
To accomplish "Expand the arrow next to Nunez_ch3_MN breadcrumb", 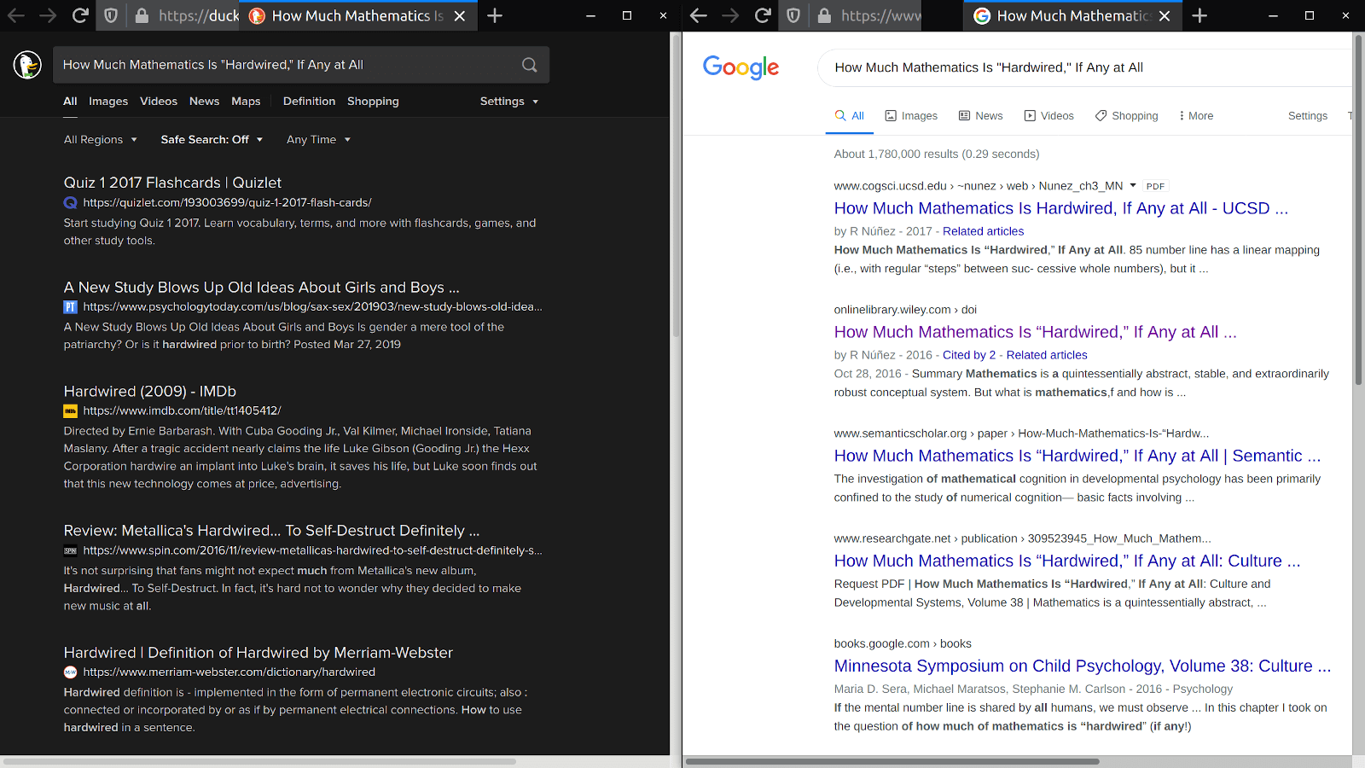I will (x=1133, y=185).
